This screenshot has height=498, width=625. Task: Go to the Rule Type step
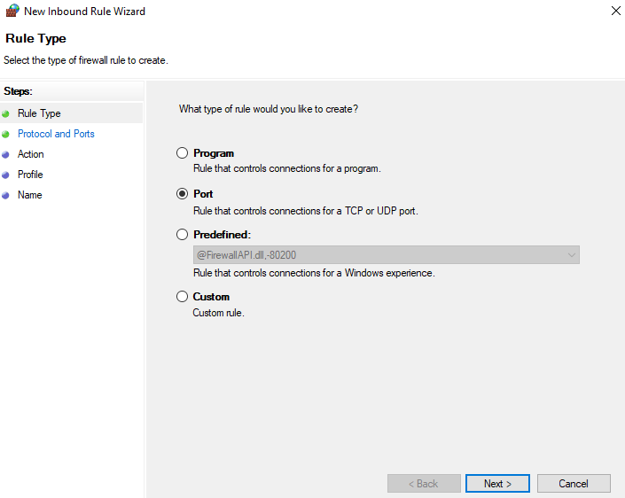click(x=39, y=113)
